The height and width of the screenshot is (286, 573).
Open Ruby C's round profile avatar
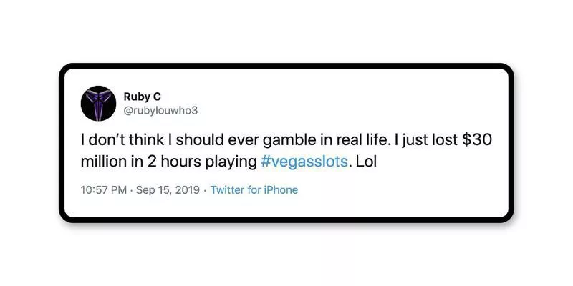[98, 103]
